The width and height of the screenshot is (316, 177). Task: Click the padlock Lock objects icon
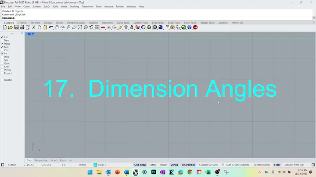[132, 27]
